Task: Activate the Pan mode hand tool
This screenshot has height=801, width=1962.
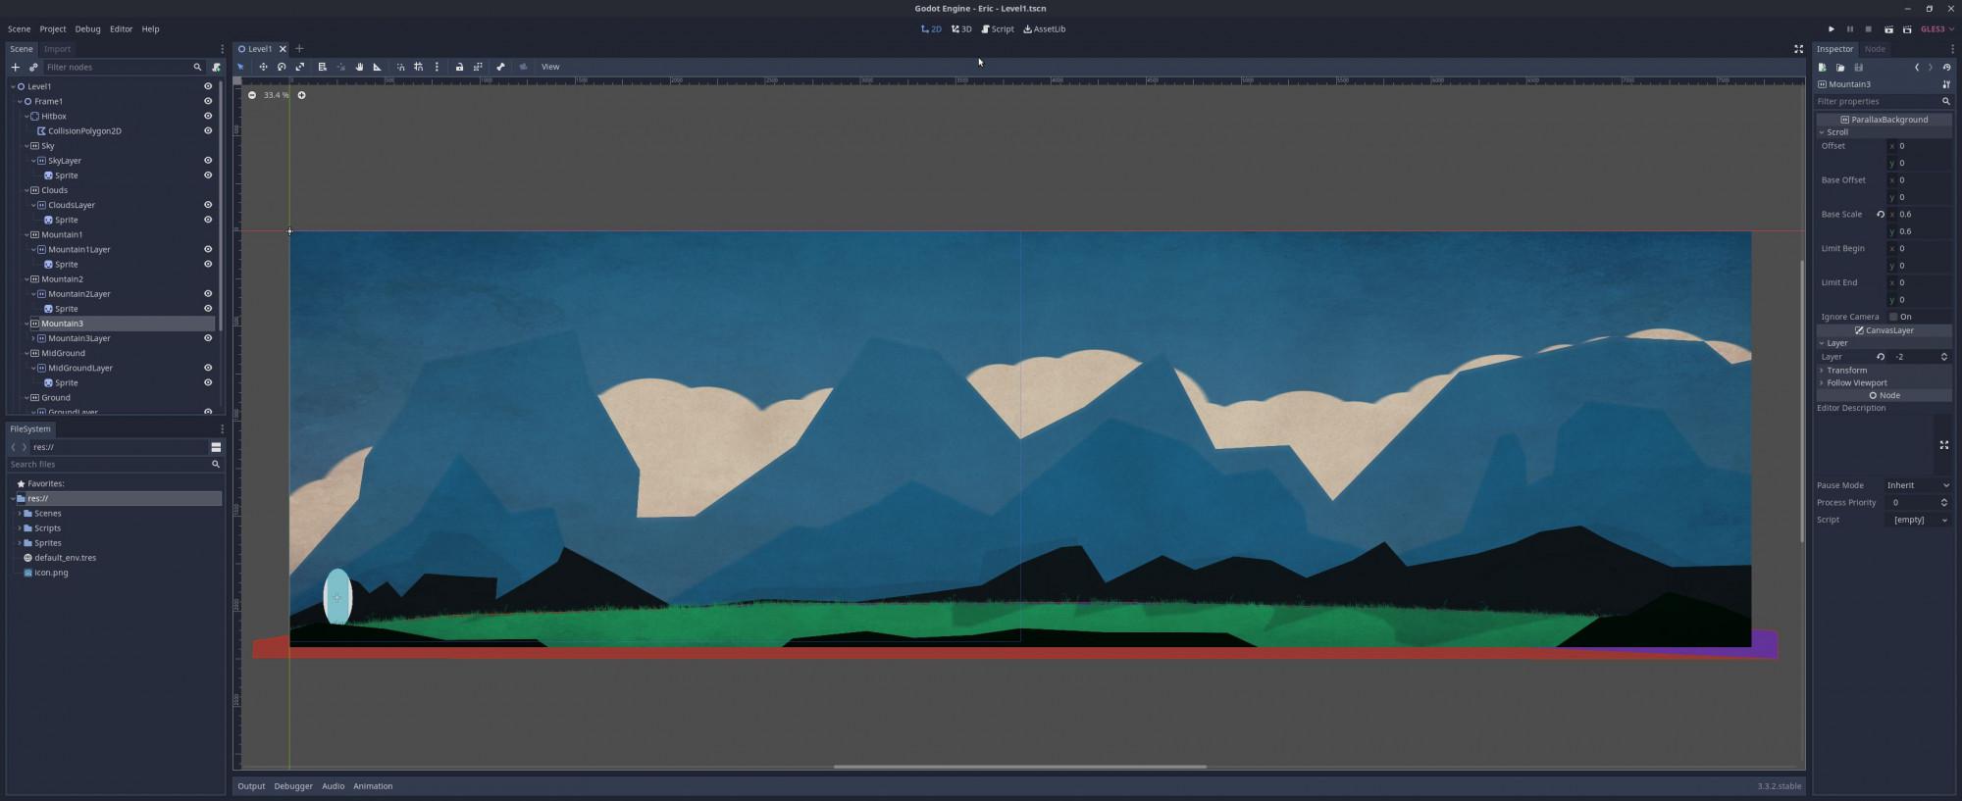Action: point(359,67)
